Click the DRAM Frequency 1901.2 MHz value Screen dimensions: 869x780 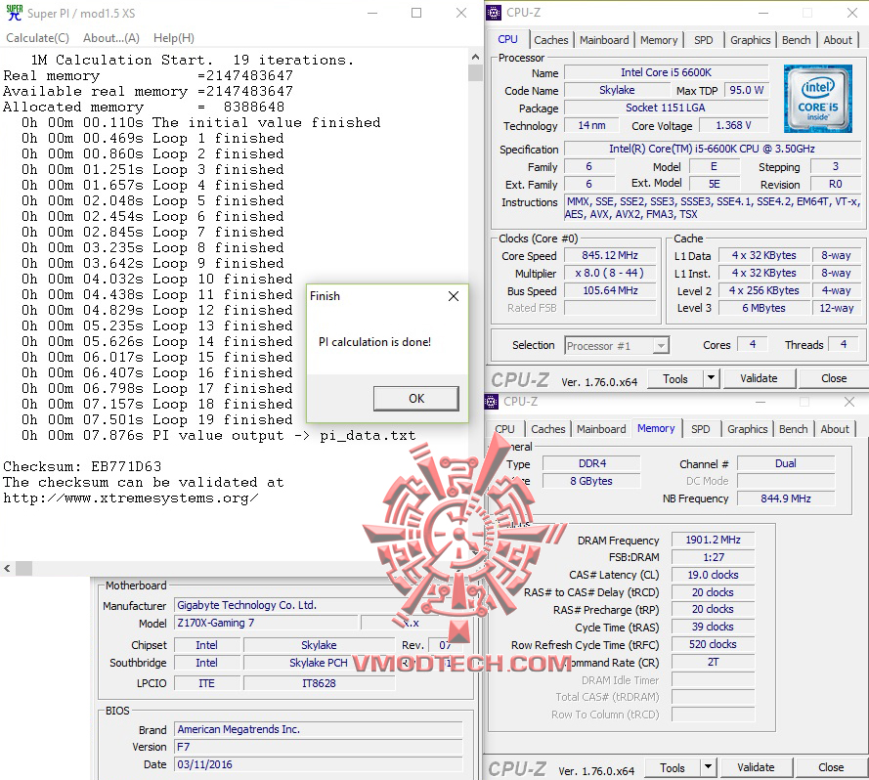coord(713,540)
